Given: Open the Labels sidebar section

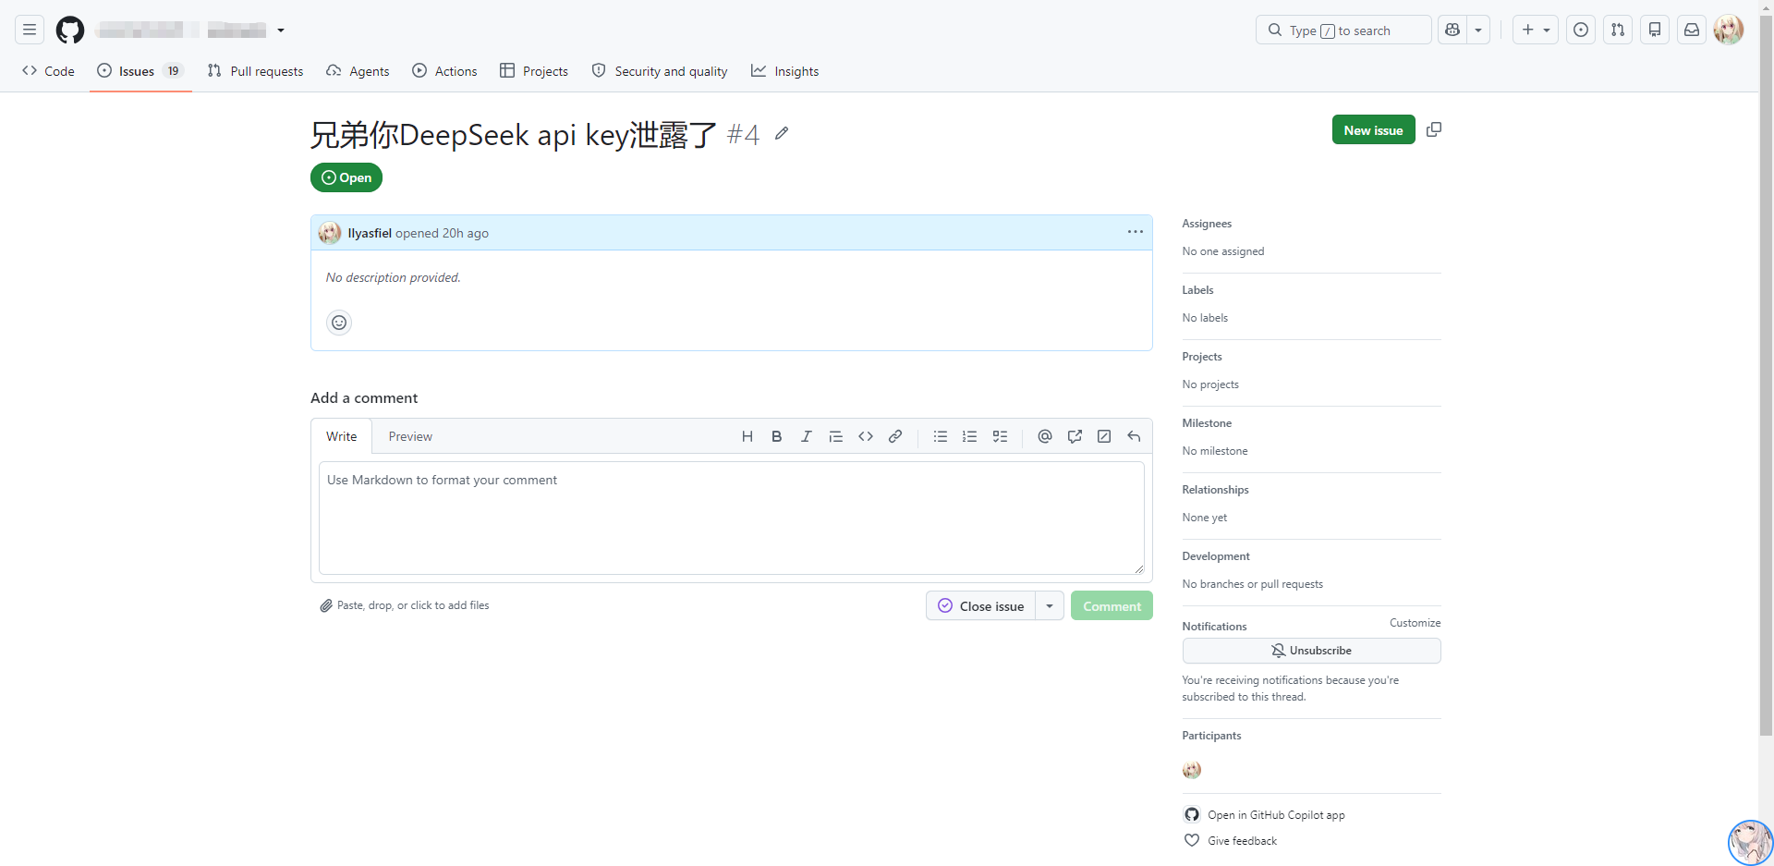Looking at the screenshot, I should [x=1197, y=290].
